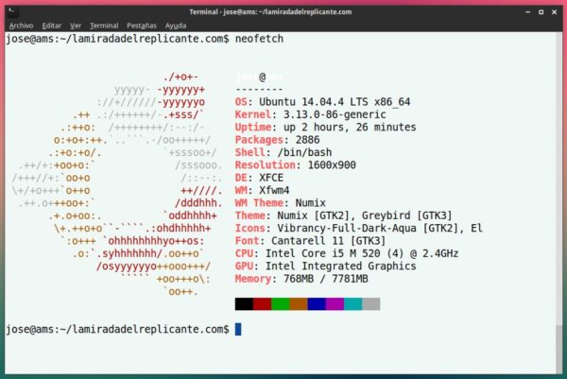
Task: Open the Ayuda menu
Action: pos(176,26)
